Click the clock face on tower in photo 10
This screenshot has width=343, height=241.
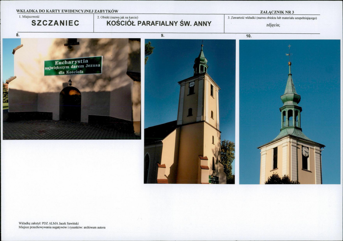click(305, 151)
